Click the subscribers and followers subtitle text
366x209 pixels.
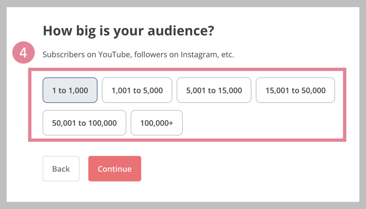(x=138, y=55)
